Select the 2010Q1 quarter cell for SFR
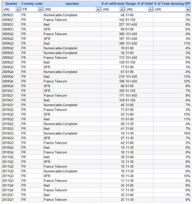 pos(8,91)
